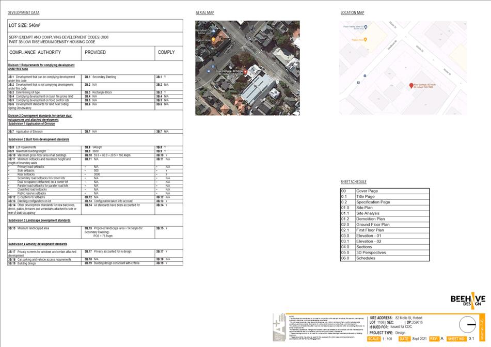Select the Ground Floor Plan schedule row

point(385,225)
